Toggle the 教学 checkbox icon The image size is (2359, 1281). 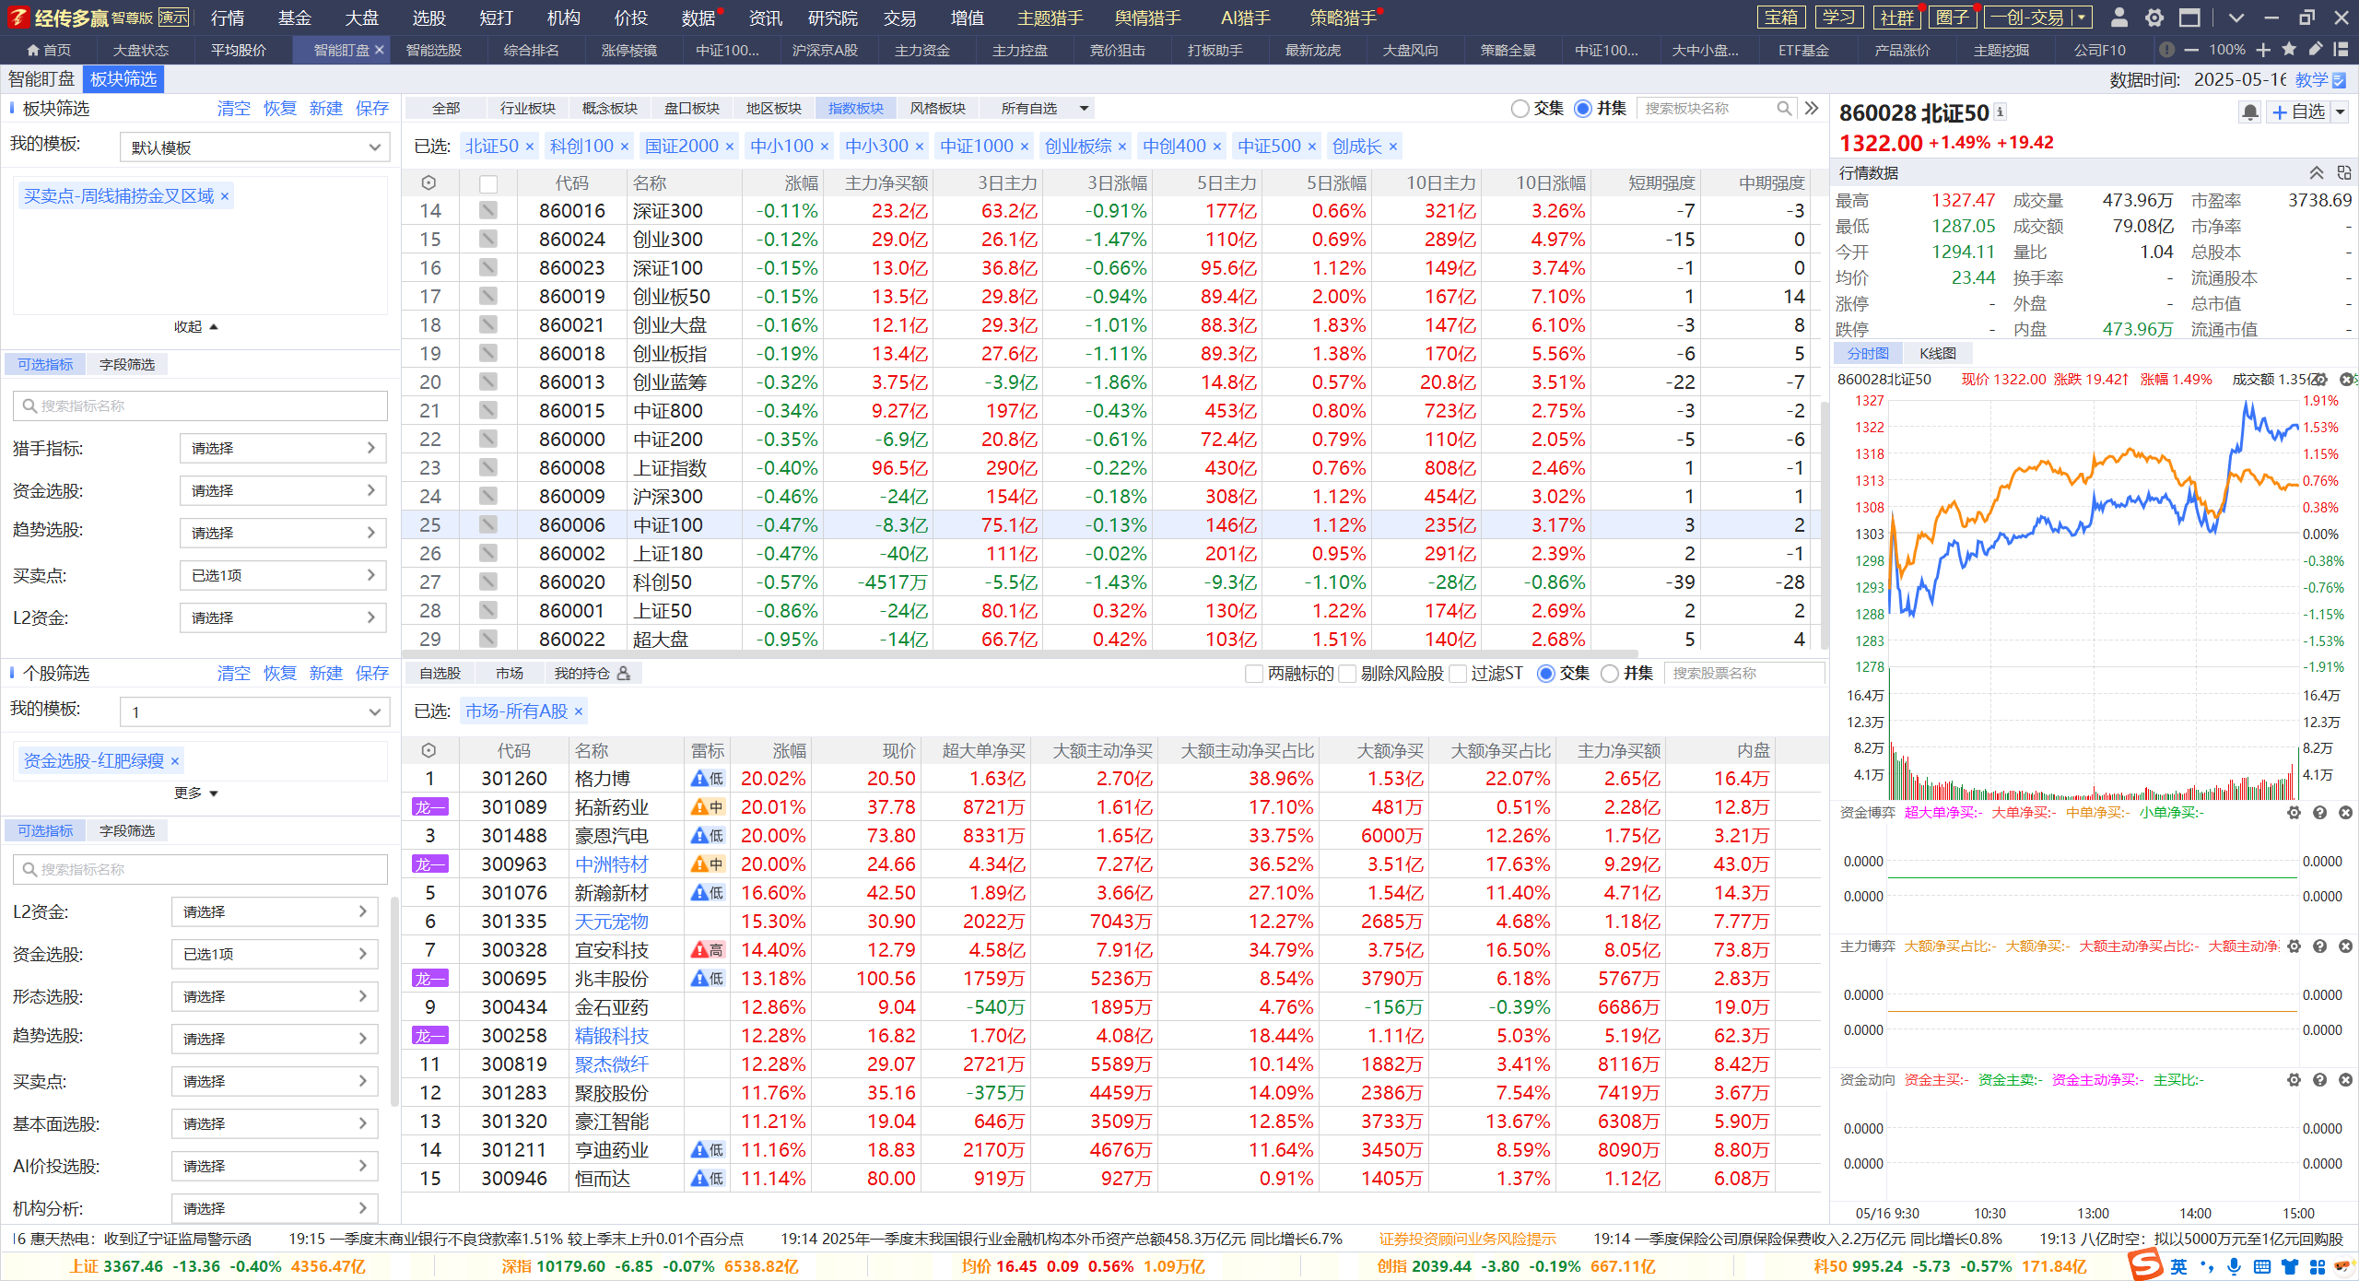(2339, 81)
